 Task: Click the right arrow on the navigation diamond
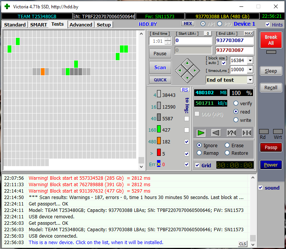click(x=195, y=70)
